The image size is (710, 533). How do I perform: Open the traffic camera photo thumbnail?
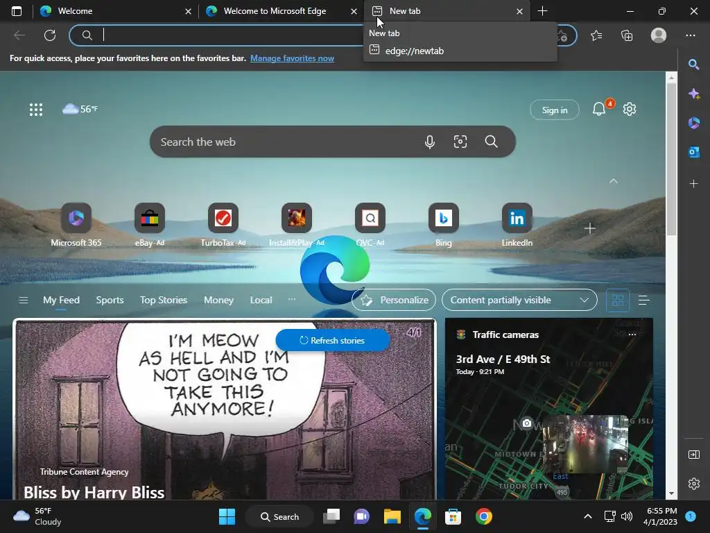585,445
